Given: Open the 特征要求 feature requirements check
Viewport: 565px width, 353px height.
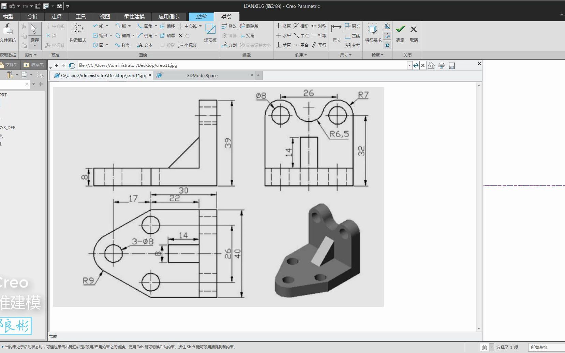Looking at the screenshot, I should [373, 33].
